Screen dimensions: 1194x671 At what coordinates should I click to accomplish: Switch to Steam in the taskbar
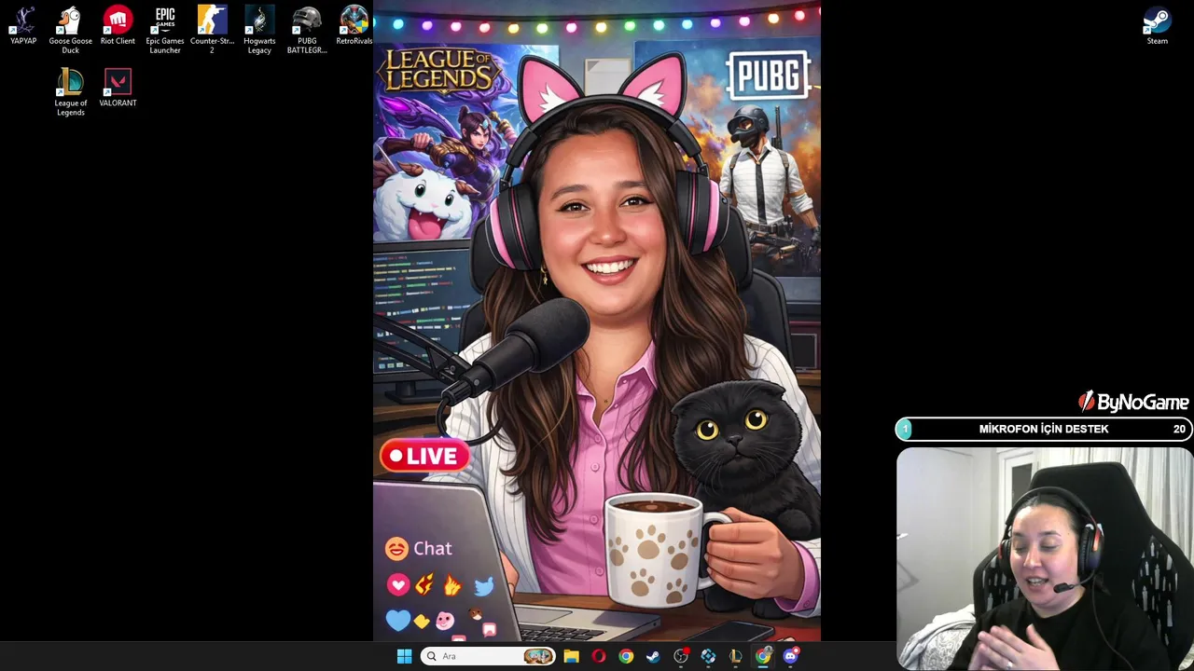(x=653, y=656)
